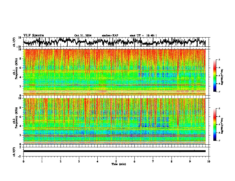Click the Time (min) axis title

119,164
